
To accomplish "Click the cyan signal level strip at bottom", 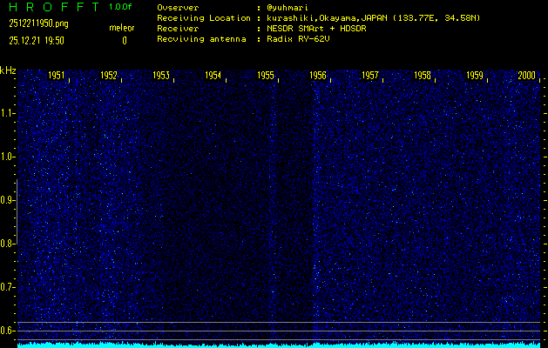I will click(x=279, y=345).
